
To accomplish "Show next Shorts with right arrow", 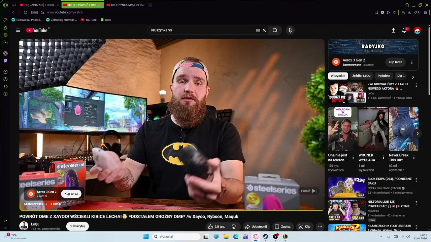I will click(418, 133).
